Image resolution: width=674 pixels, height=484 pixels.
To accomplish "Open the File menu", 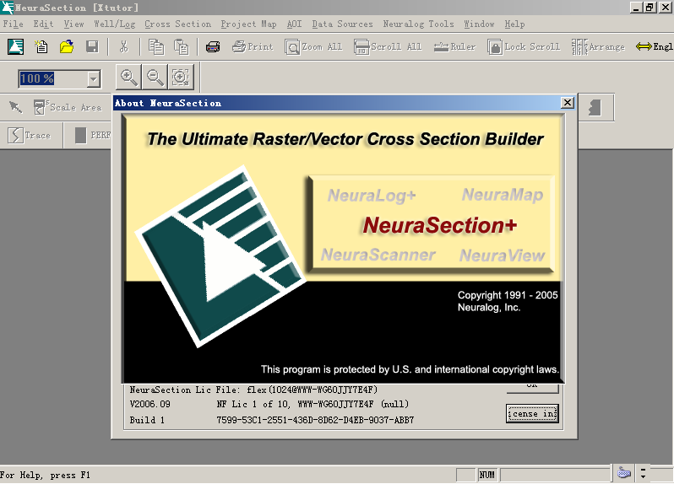I will point(13,24).
